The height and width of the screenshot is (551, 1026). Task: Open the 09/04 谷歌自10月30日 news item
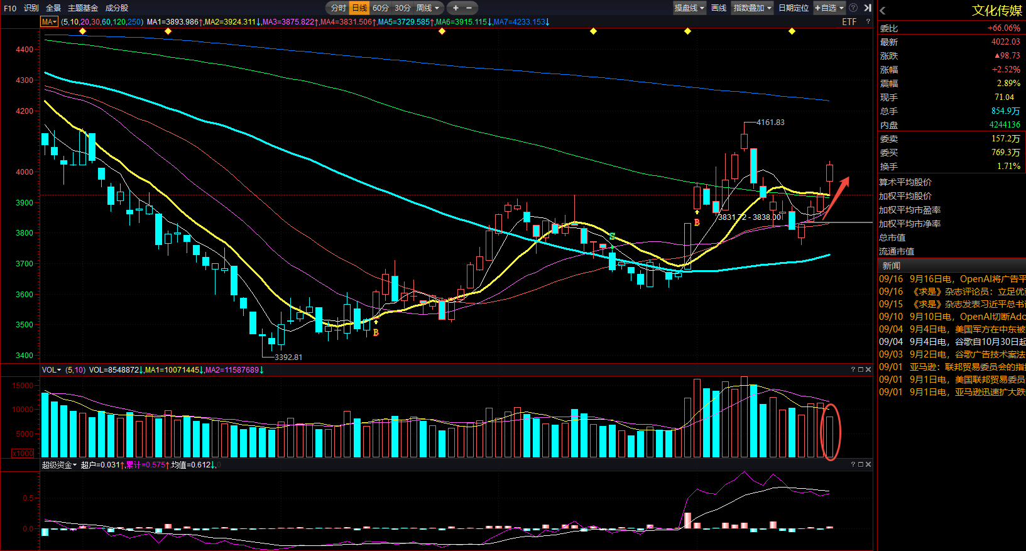coord(952,342)
